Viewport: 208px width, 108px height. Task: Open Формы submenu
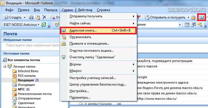pyautogui.click(x=98, y=64)
